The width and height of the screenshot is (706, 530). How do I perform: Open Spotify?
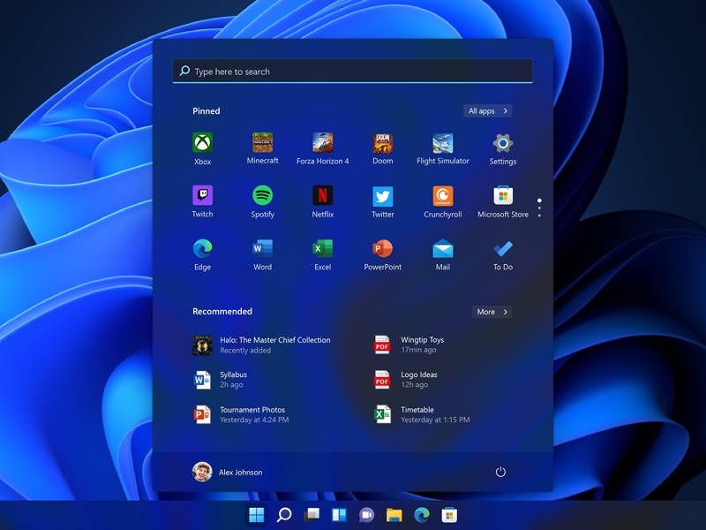pos(262,201)
